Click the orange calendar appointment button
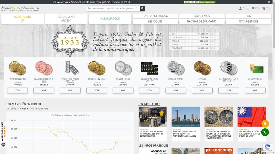Screen dimensions: 275x154 point(265,123)
